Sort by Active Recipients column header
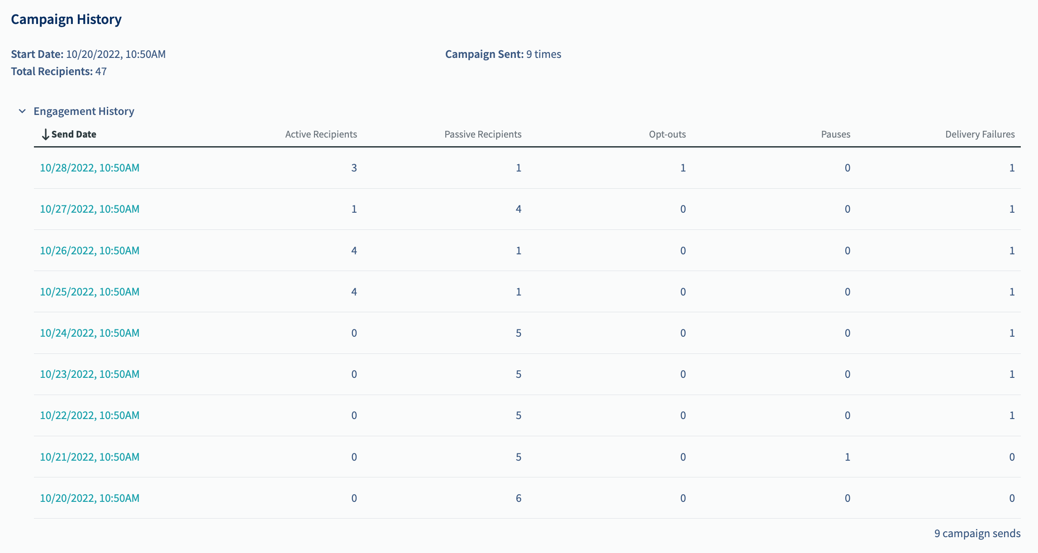 click(321, 134)
